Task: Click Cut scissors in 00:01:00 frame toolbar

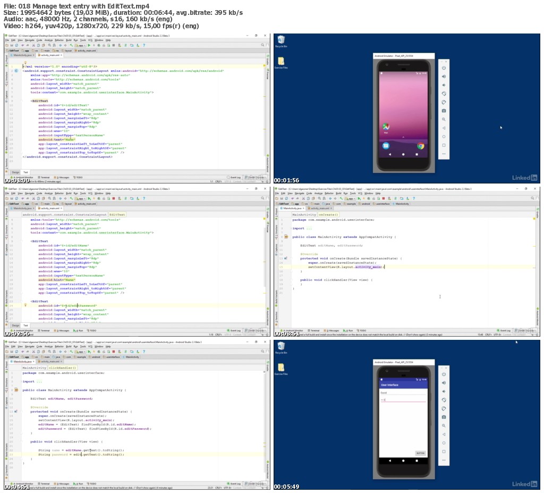Action: (33, 45)
